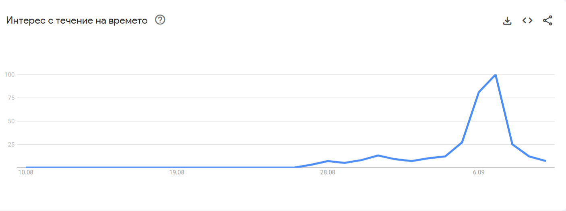Click the line point at 25 after the peak
The image size is (566, 211).
(512, 144)
